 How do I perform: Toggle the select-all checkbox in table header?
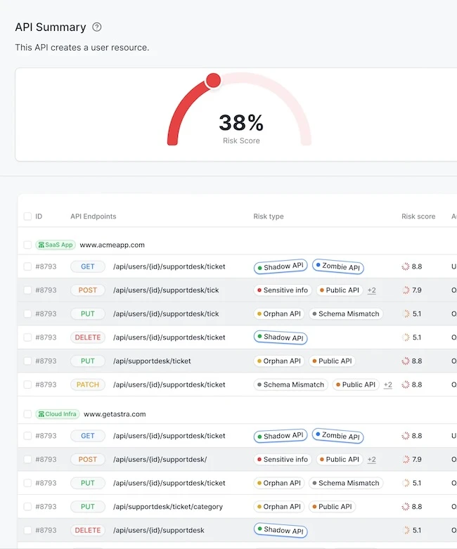coord(27,217)
